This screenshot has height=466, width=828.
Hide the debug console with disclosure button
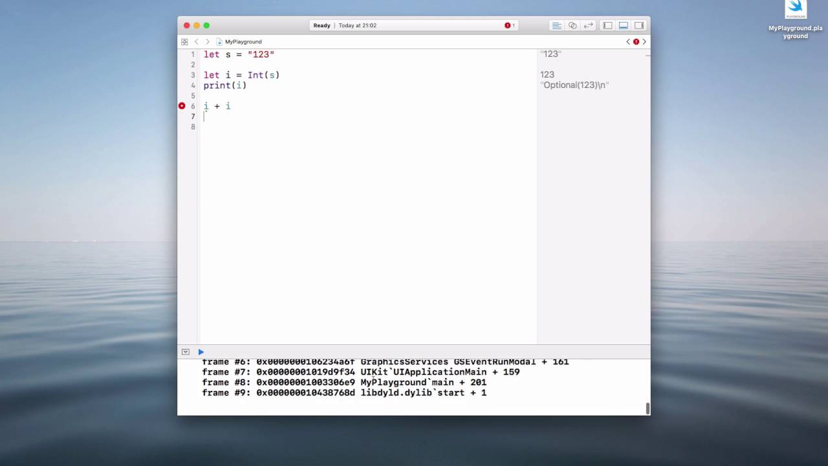185,352
